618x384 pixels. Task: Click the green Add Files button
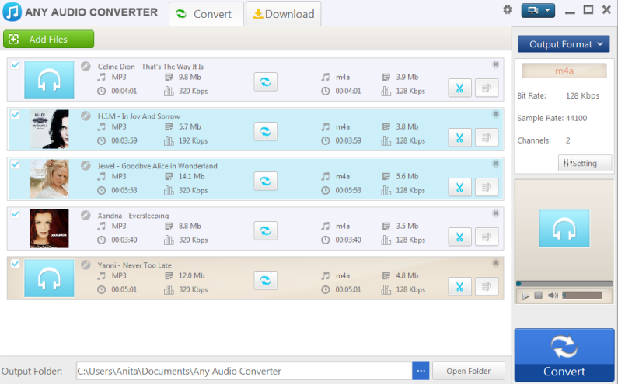click(x=48, y=39)
